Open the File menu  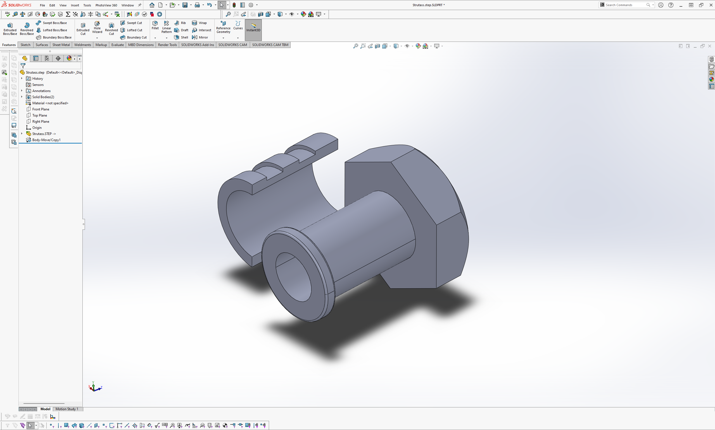click(42, 5)
